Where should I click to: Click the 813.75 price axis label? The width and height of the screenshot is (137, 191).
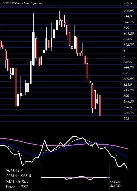pyautogui.click(x=129, y=90)
